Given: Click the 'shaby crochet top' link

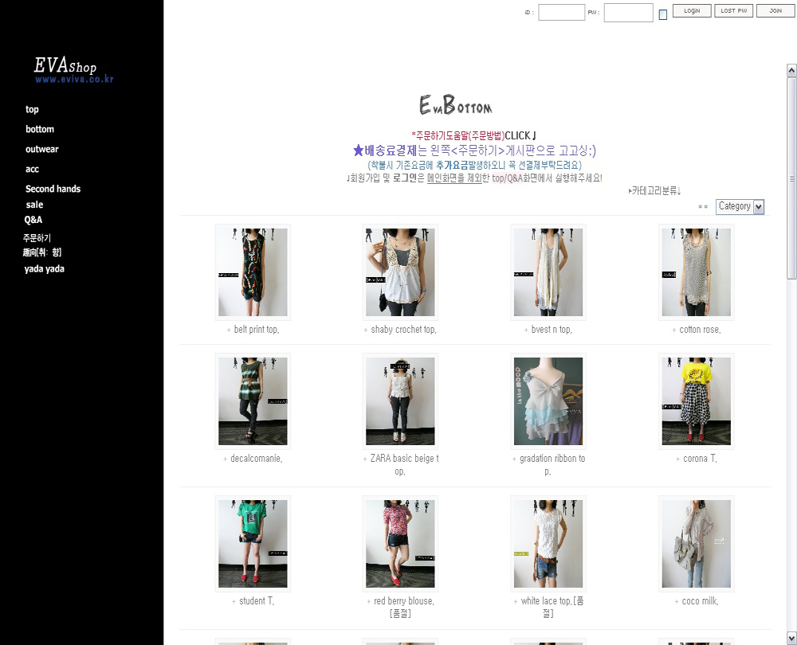Looking at the screenshot, I should pyautogui.click(x=403, y=330).
